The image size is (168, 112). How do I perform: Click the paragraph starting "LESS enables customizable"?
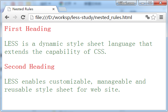(x=75, y=86)
